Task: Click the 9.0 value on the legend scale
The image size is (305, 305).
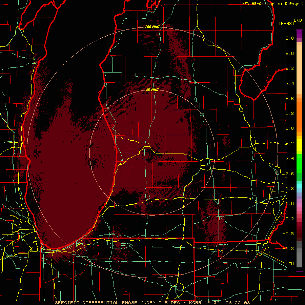Action: pyautogui.click(x=290, y=53)
